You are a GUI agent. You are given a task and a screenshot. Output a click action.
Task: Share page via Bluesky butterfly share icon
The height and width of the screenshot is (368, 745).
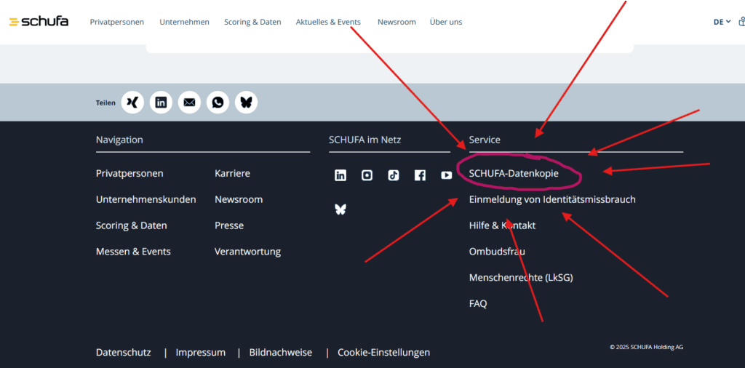point(246,103)
